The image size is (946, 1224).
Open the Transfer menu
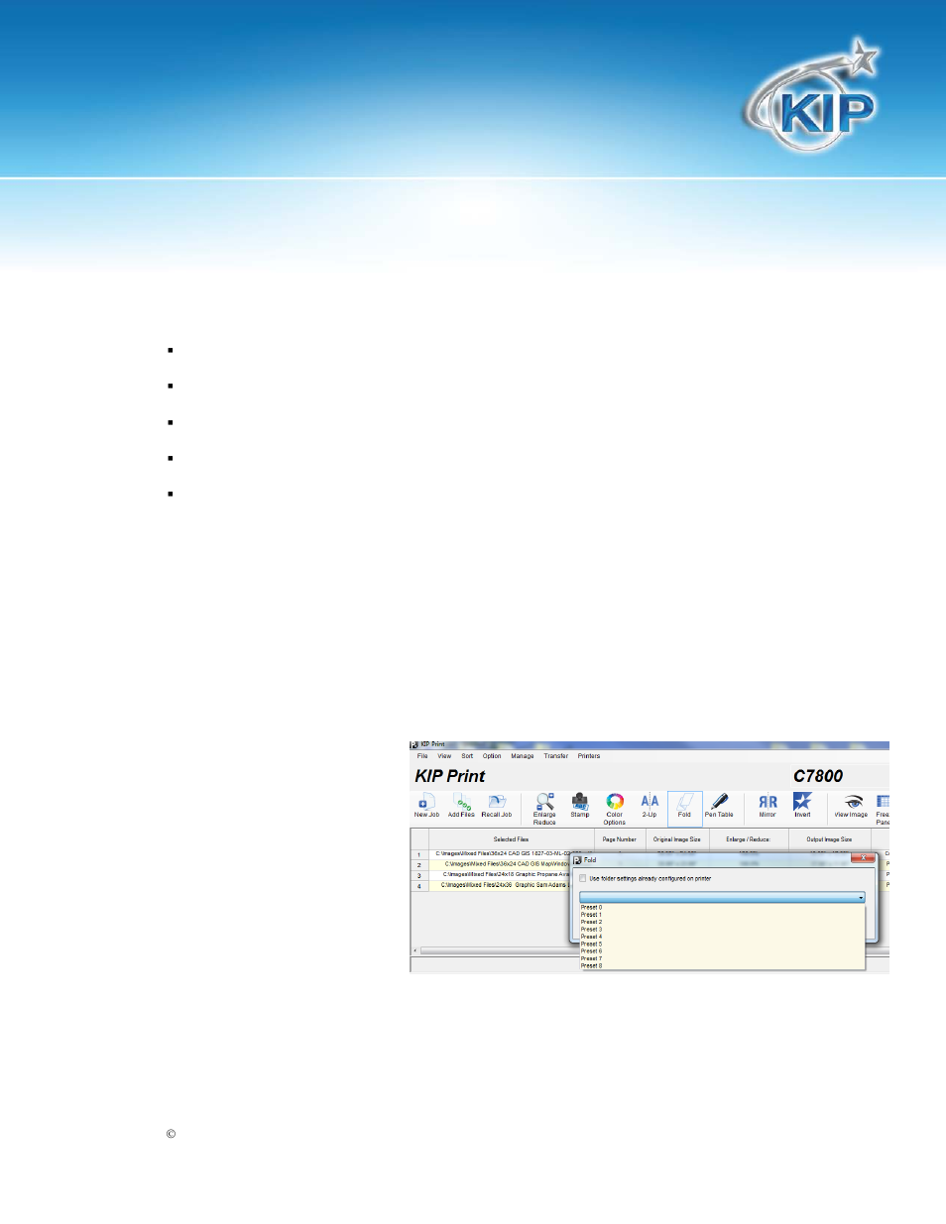[556, 756]
